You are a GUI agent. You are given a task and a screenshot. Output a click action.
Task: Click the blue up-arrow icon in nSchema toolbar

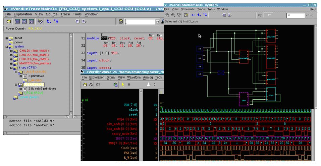tap(199, 15)
